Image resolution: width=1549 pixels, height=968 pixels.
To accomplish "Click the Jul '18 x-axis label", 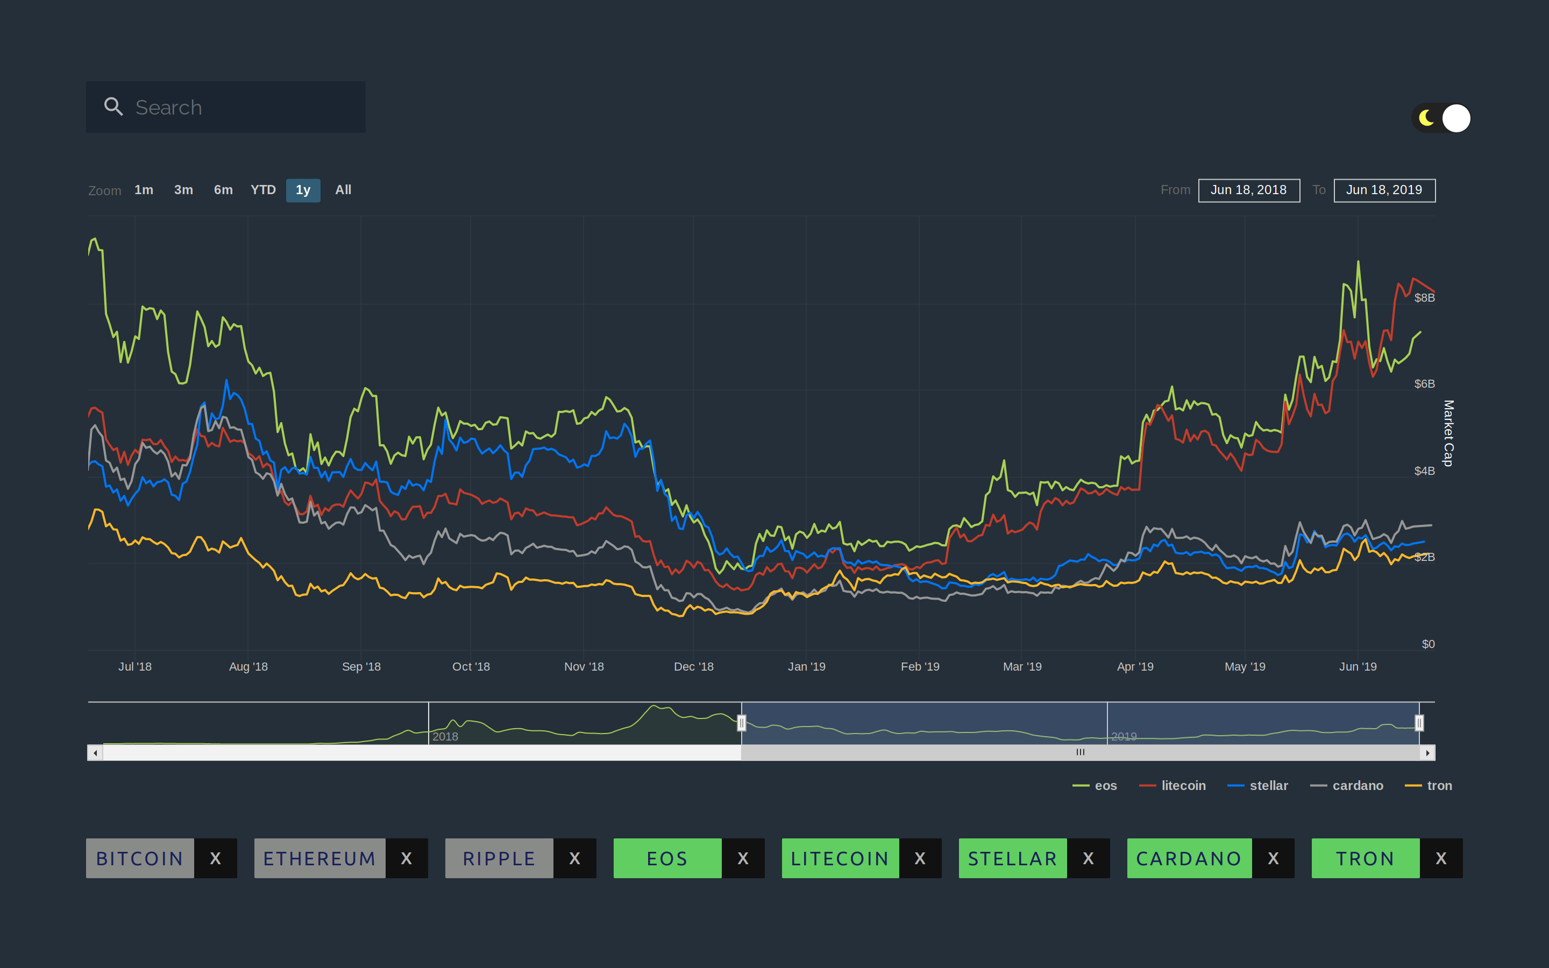I will point(135,666).
